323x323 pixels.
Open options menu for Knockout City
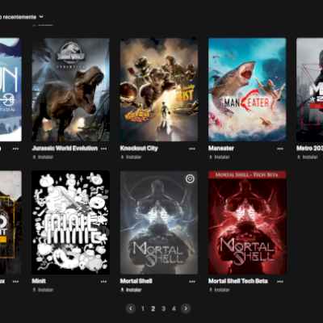[192, 149]
